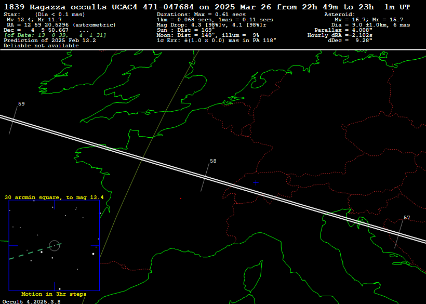Click the minute 57 tick marker on path
The height and width of the screenshot is (304, 426).
(x=399, y=234)
